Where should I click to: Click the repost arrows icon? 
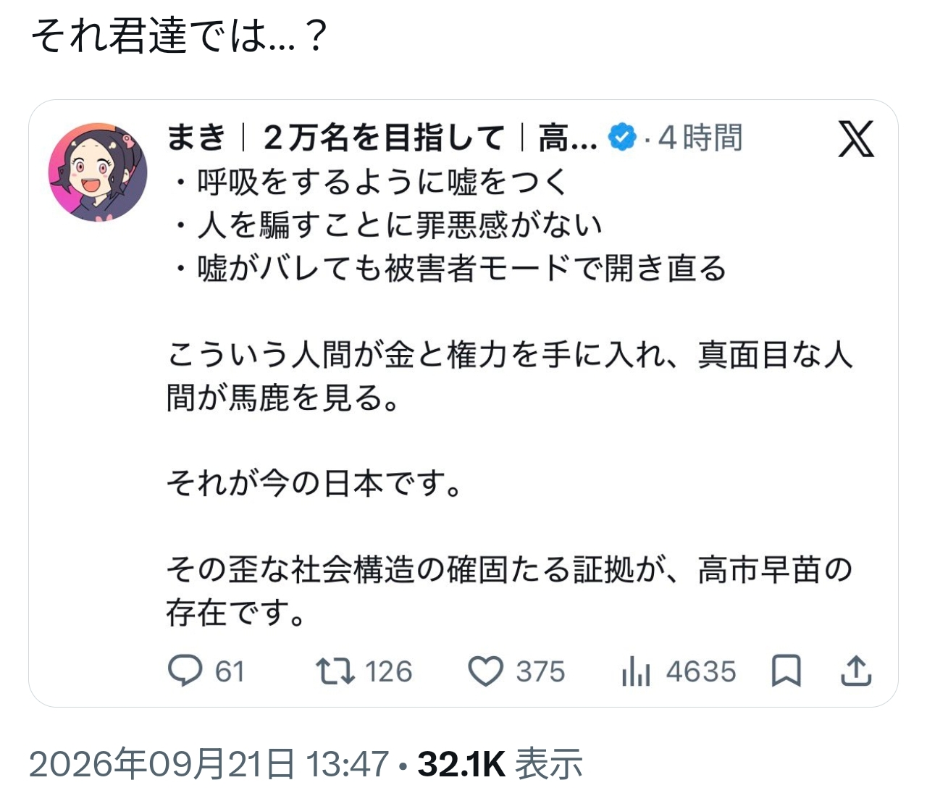tap(335, 671)
